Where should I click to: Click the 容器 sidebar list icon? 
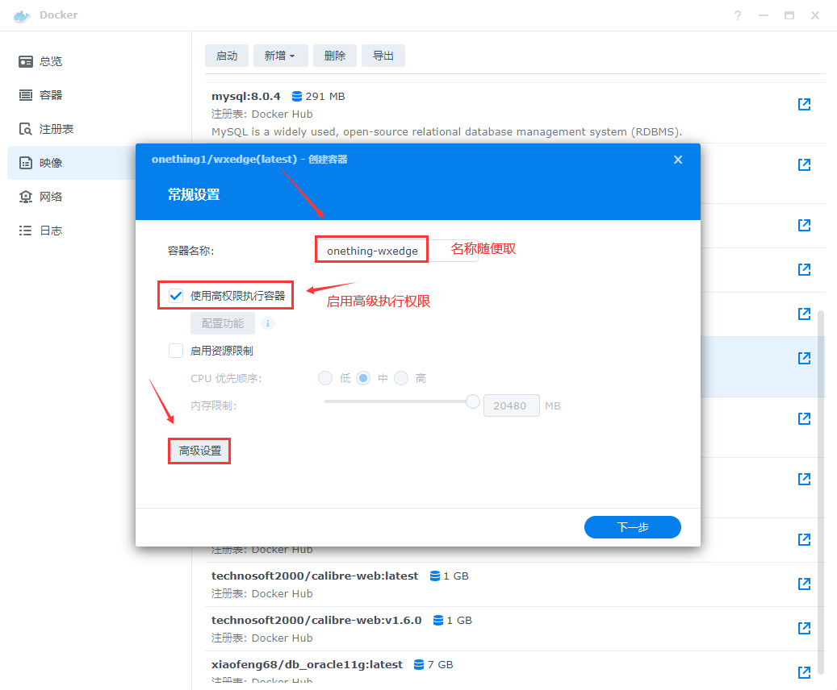coord(26,95)
